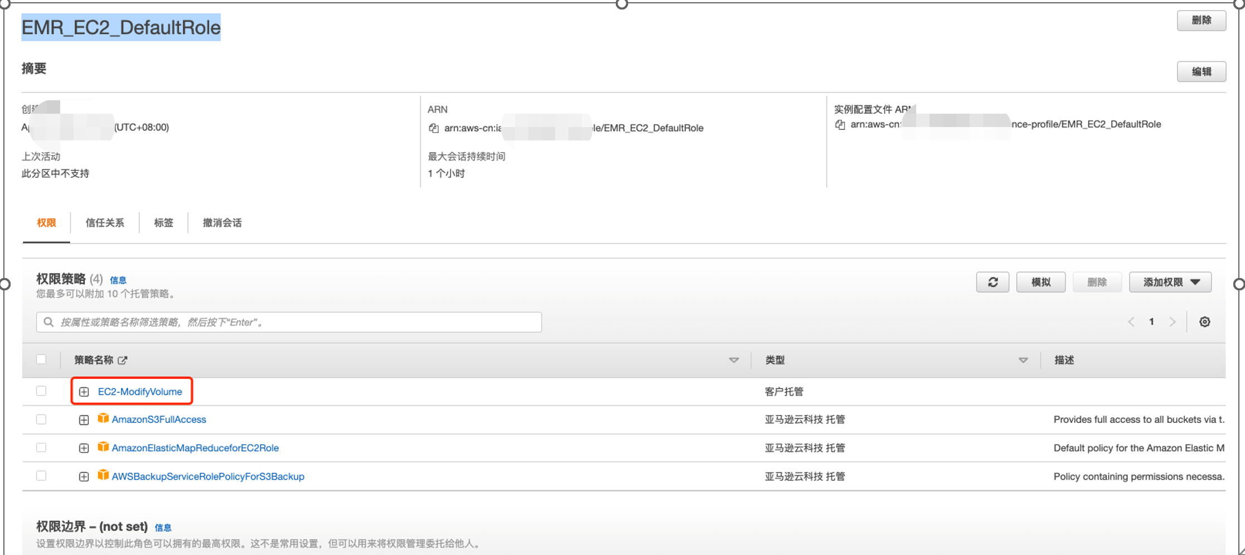1245x555 pixels.
Task: Click the 删除 button in the policies toolbar
Action: tap(1097, 282)
